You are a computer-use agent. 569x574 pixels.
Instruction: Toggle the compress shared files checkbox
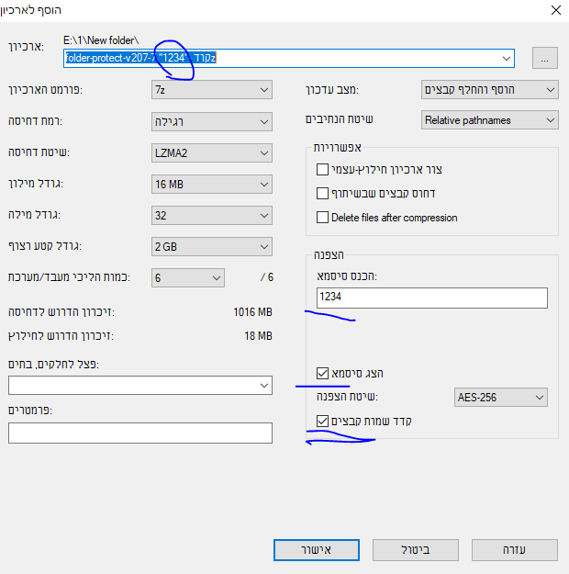click(322, 194)
